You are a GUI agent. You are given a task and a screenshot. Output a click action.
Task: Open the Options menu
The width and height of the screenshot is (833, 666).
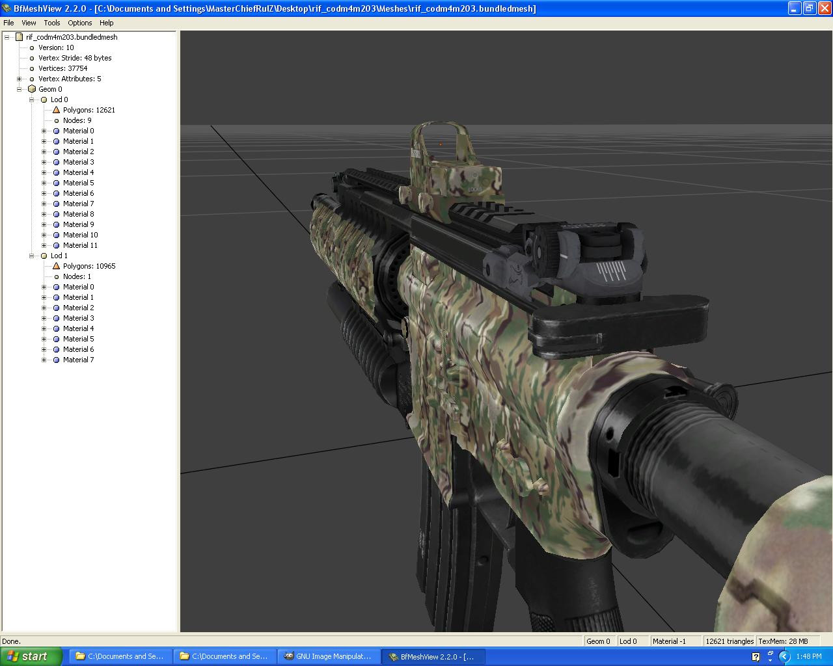pos(79,23)
